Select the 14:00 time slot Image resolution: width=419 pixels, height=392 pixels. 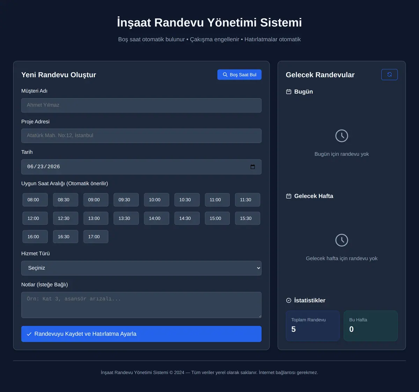point(156,218)
